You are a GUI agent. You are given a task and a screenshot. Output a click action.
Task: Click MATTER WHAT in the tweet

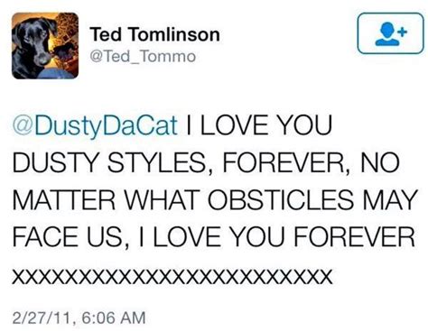107,199
